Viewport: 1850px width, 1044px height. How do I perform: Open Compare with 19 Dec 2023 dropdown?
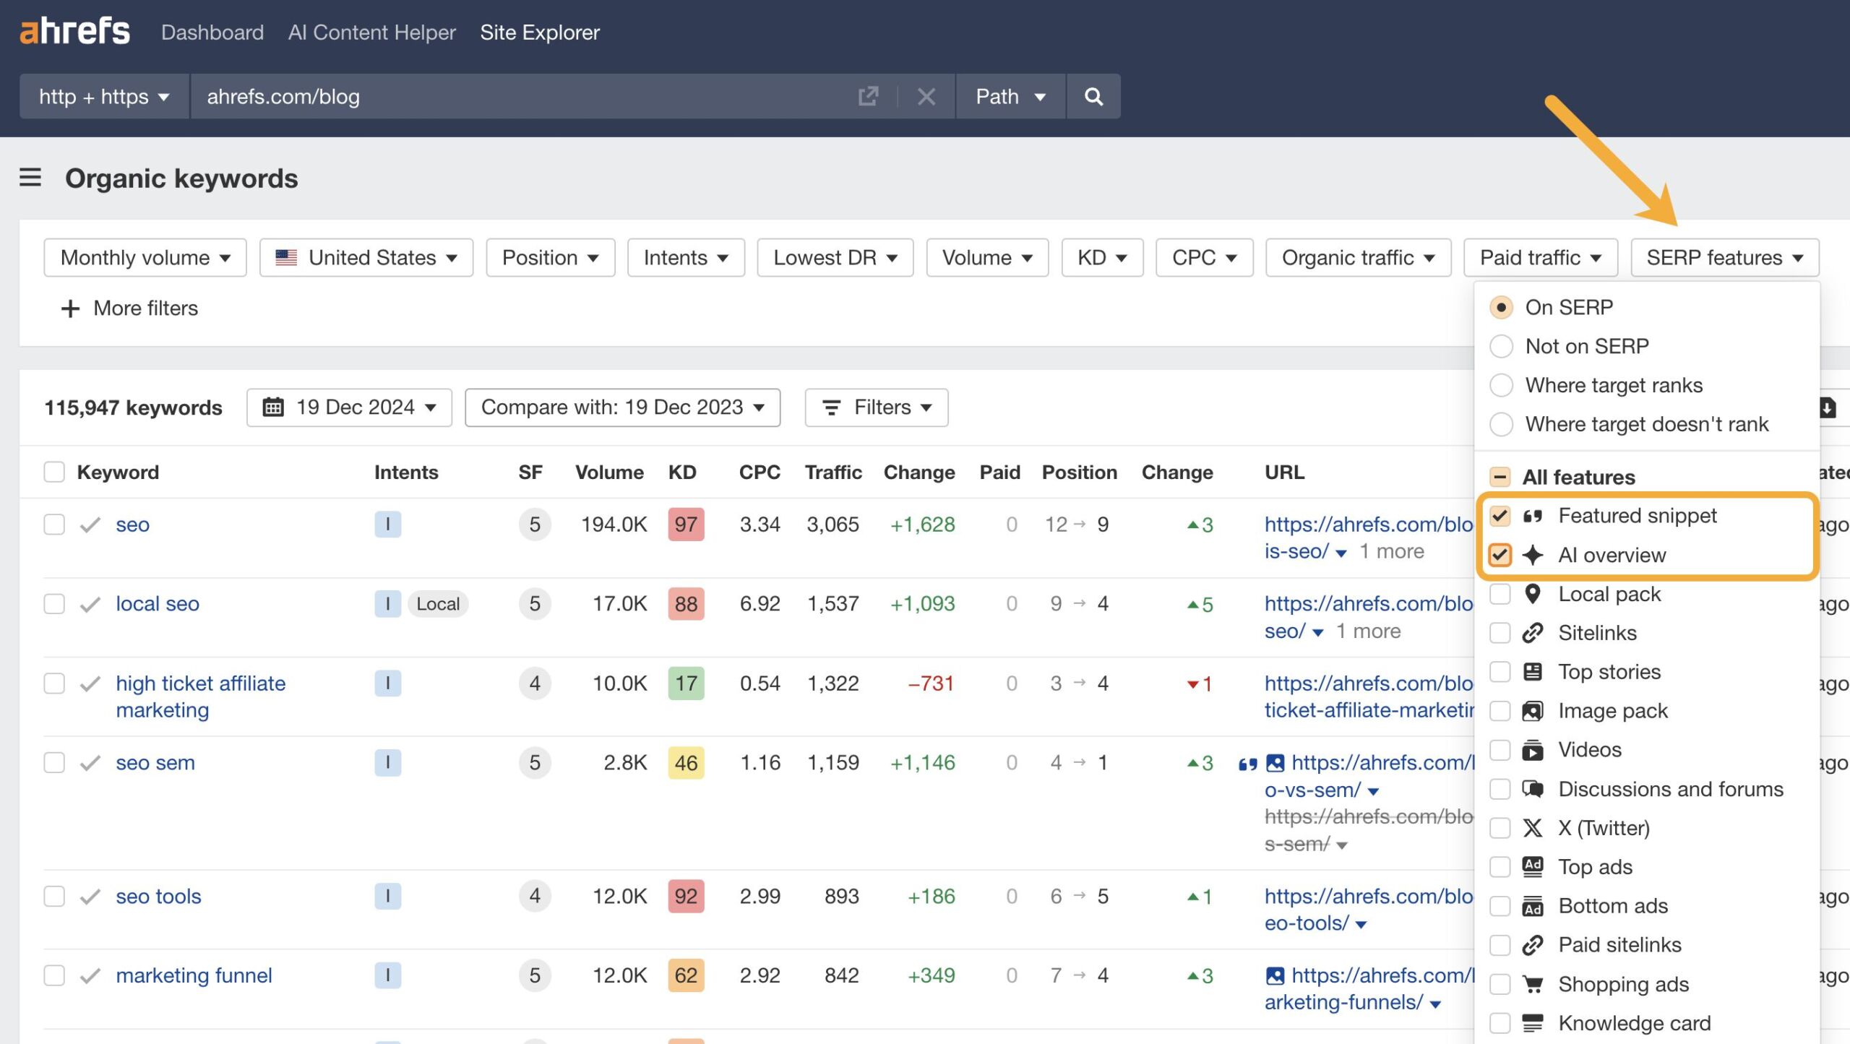[x=622, y=407]
